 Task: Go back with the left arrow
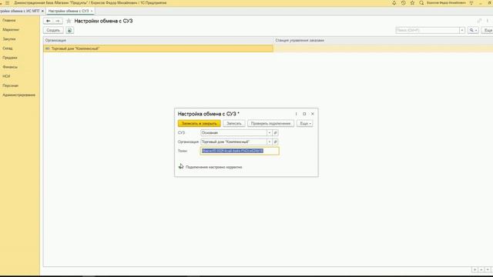tap(48, 21)
